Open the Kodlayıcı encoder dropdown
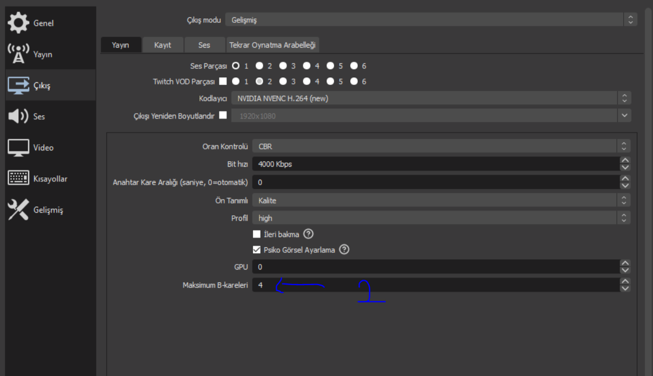The width and height of the screenshot is (653, 376). point(431,98)
